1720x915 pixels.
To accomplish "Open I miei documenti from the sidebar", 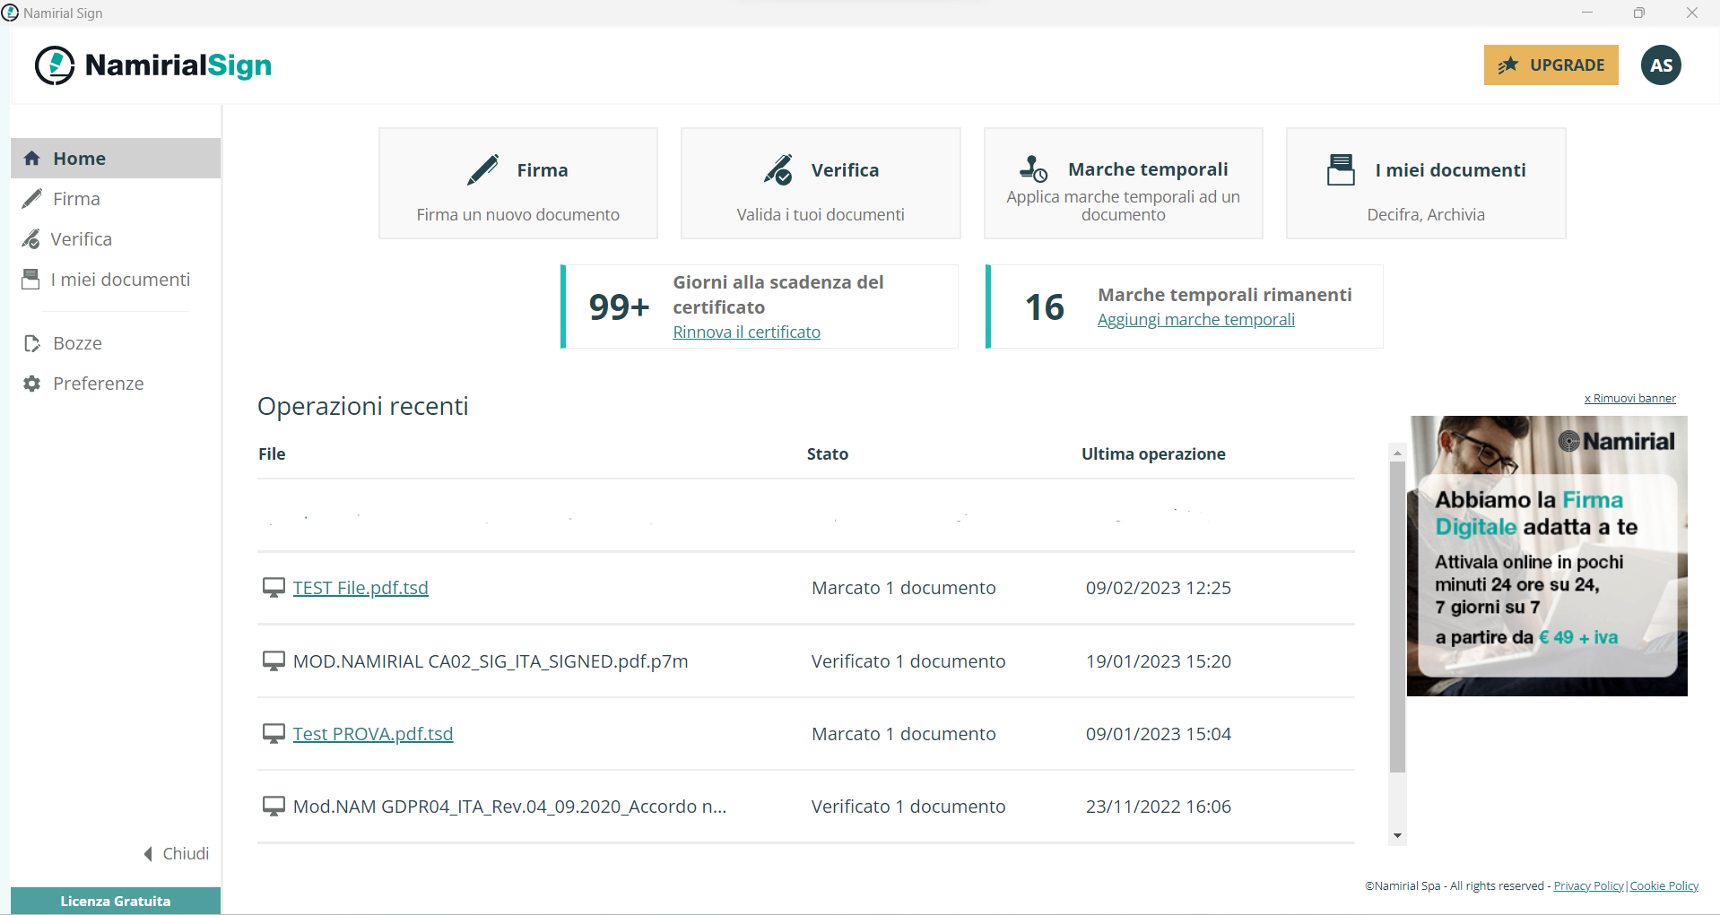I will tap(120, 279).
